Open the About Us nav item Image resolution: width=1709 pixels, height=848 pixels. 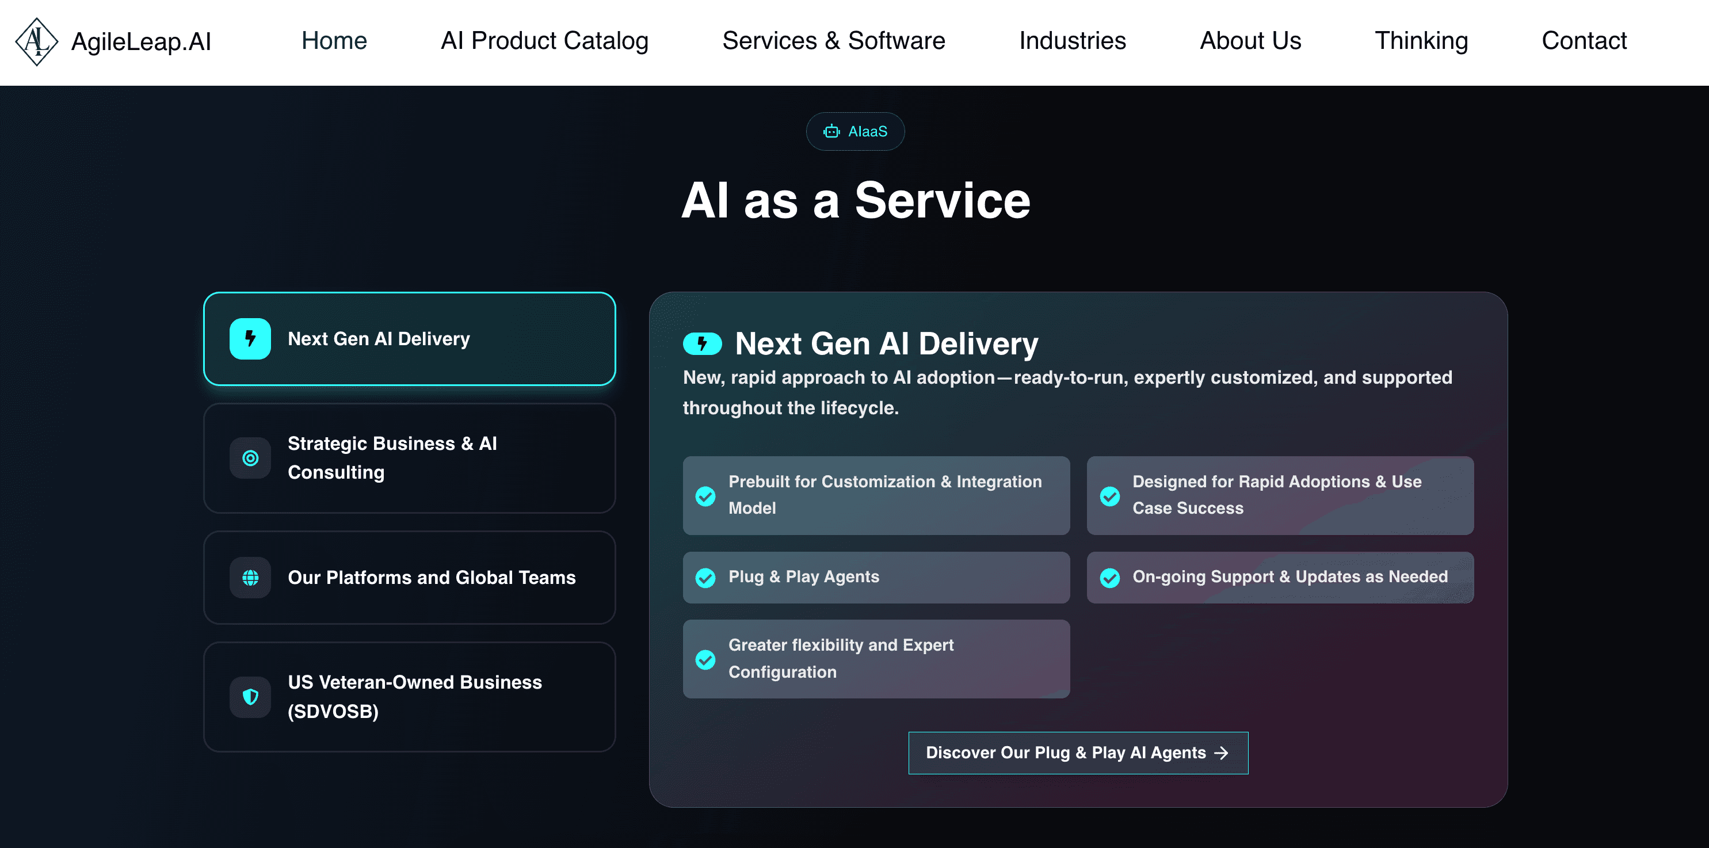click(1250, 41)
